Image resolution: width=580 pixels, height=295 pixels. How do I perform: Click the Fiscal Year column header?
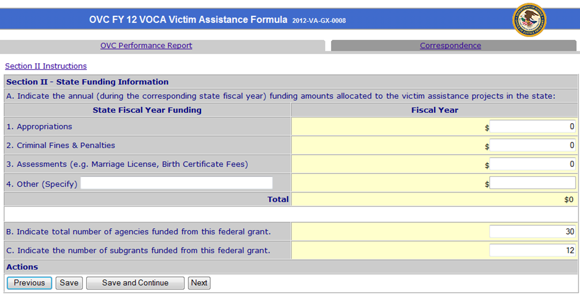point(434,110)
